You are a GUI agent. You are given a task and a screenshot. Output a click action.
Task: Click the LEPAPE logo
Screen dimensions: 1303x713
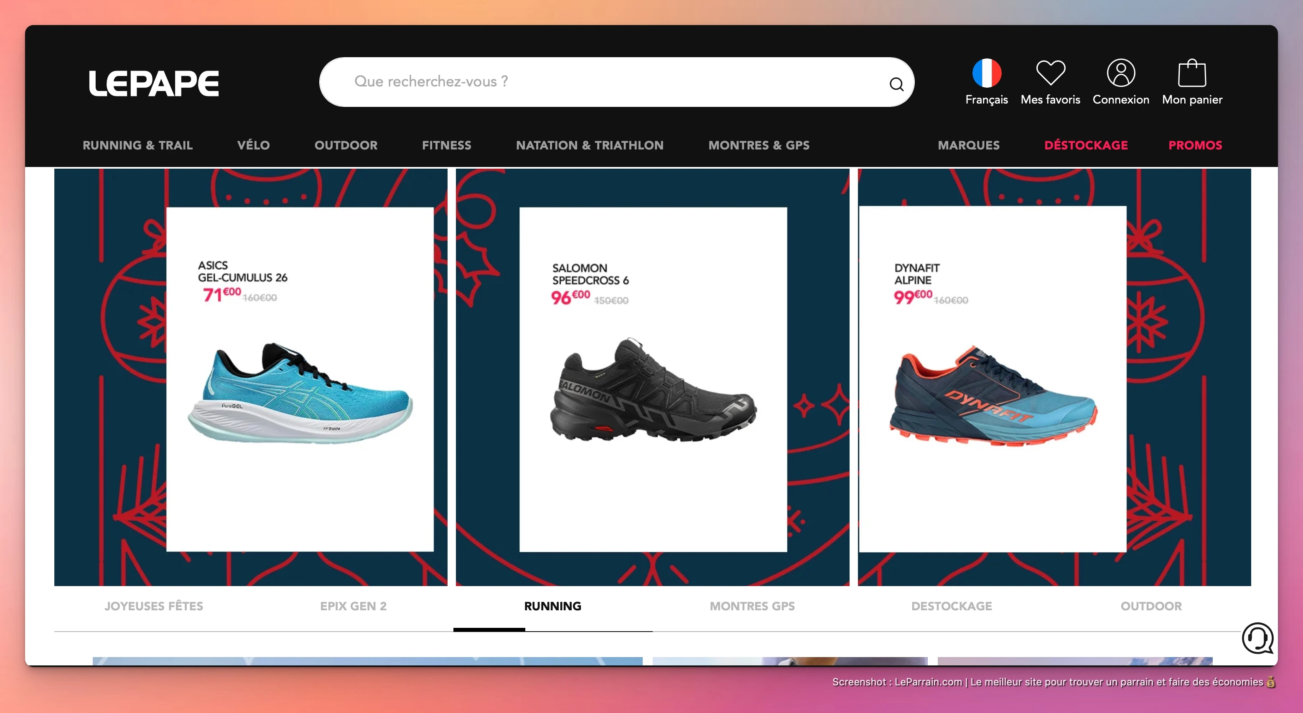point(154,83)
